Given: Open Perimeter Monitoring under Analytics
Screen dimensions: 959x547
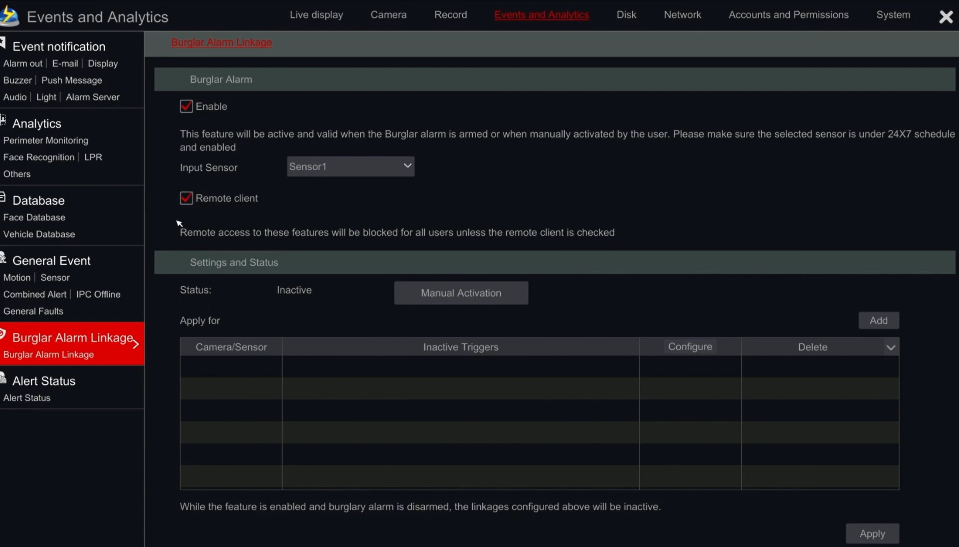Looking at the screenshot, I should (46, 140).
